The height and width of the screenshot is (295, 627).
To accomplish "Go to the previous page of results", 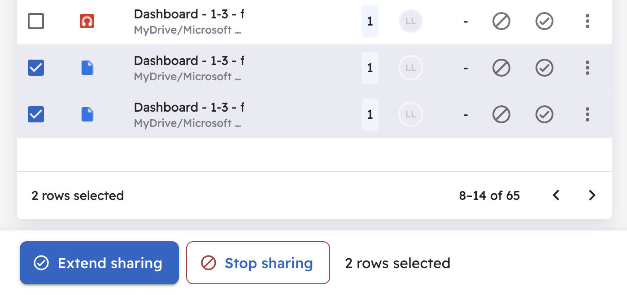I will tap(556, 195).
